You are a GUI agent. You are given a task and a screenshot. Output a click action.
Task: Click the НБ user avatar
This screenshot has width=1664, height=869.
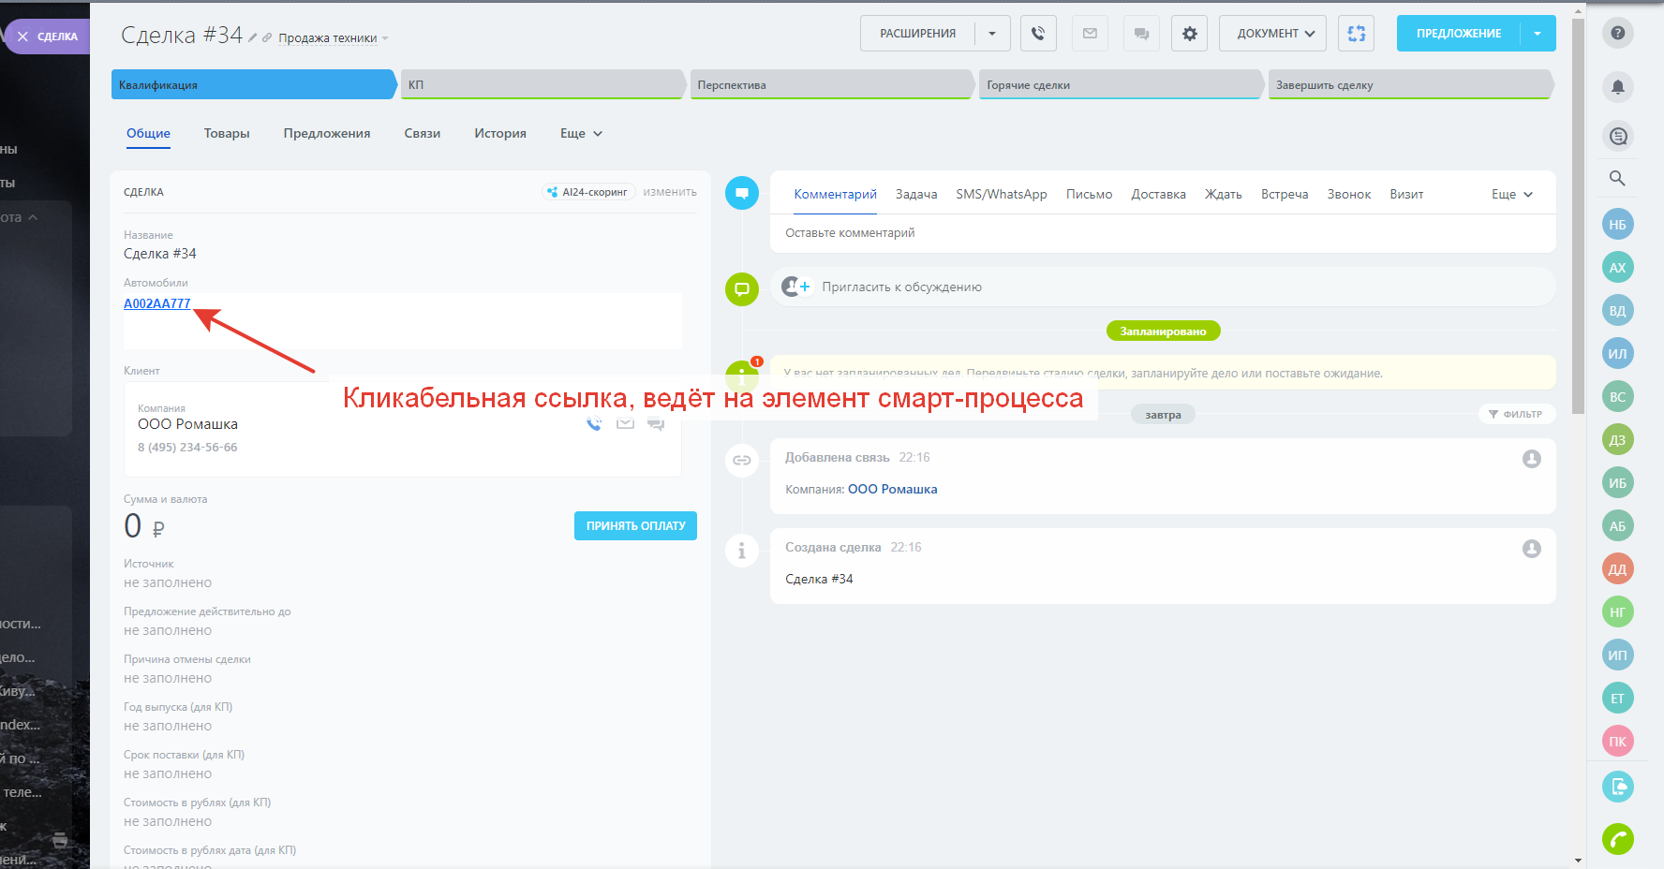coord(1617,225)
